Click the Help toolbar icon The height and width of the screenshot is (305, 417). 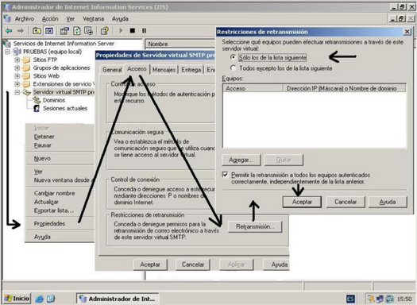(105, 31)
